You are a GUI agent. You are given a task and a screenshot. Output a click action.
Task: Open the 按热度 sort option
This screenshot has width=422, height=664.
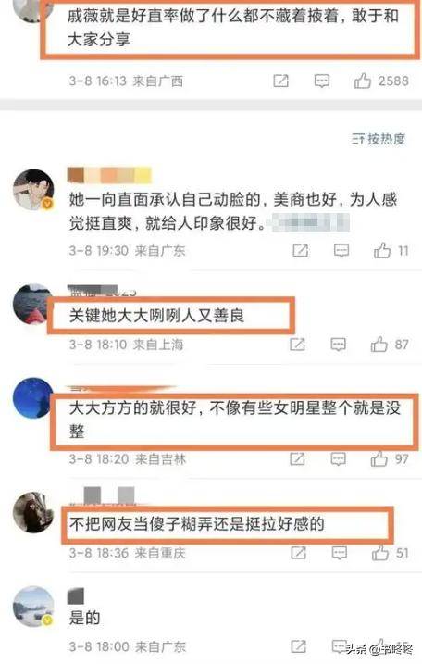pos(379,139)
